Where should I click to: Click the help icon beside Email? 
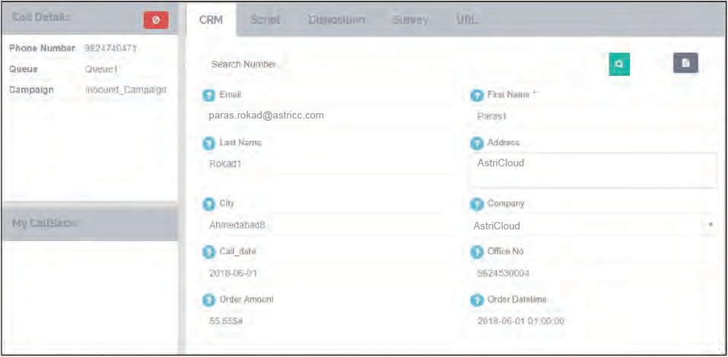[208, 96]
